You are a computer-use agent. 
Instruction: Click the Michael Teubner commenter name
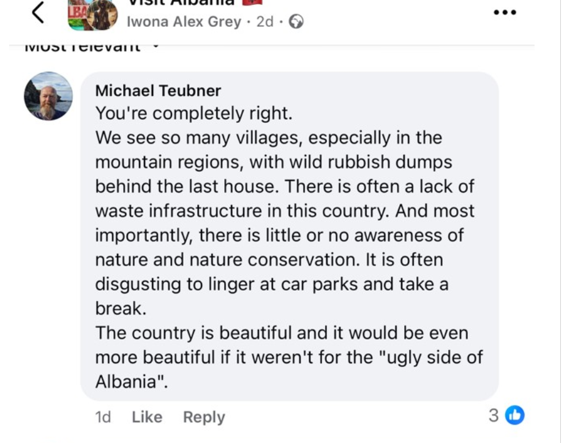158,91
